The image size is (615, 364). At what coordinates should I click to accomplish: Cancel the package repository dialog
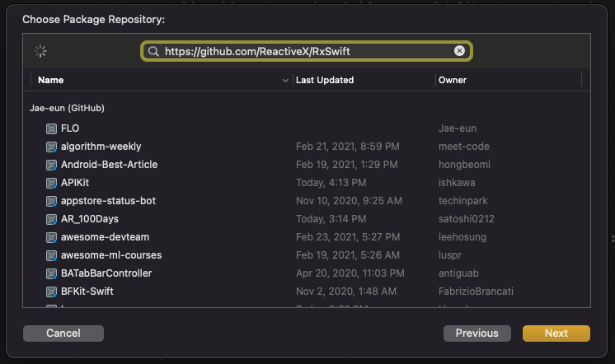tap(63, 334)
